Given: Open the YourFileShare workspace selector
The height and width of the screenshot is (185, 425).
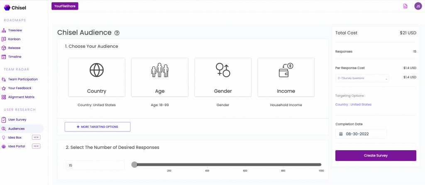Looking at the screenshot, I should (65, 6).
